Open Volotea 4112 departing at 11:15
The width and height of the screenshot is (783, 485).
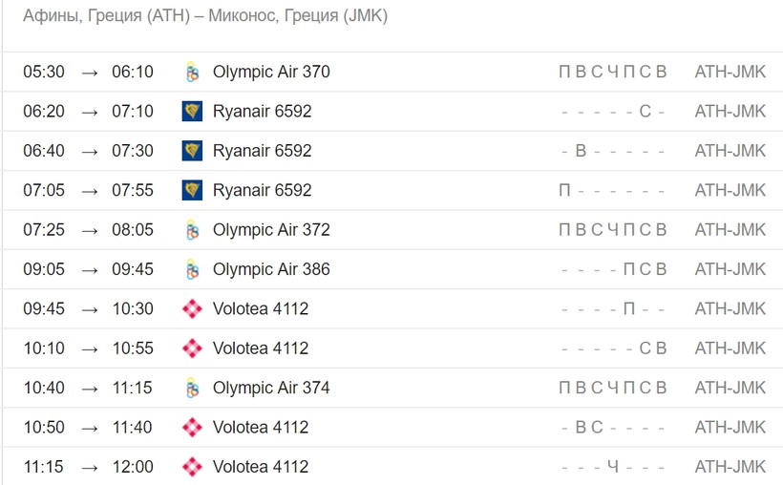click(x=261, y=467)
